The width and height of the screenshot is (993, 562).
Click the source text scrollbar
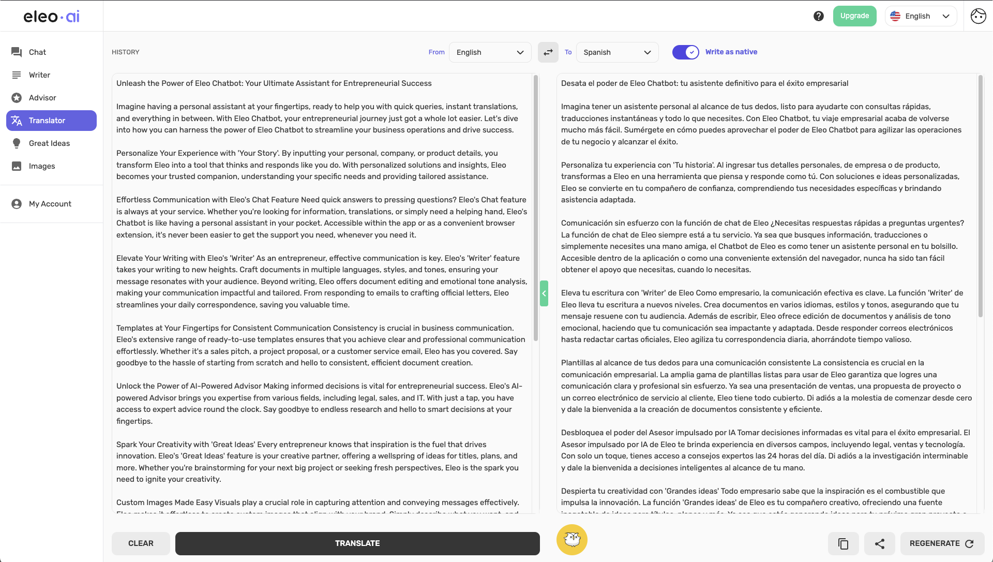tap(535, 207)
